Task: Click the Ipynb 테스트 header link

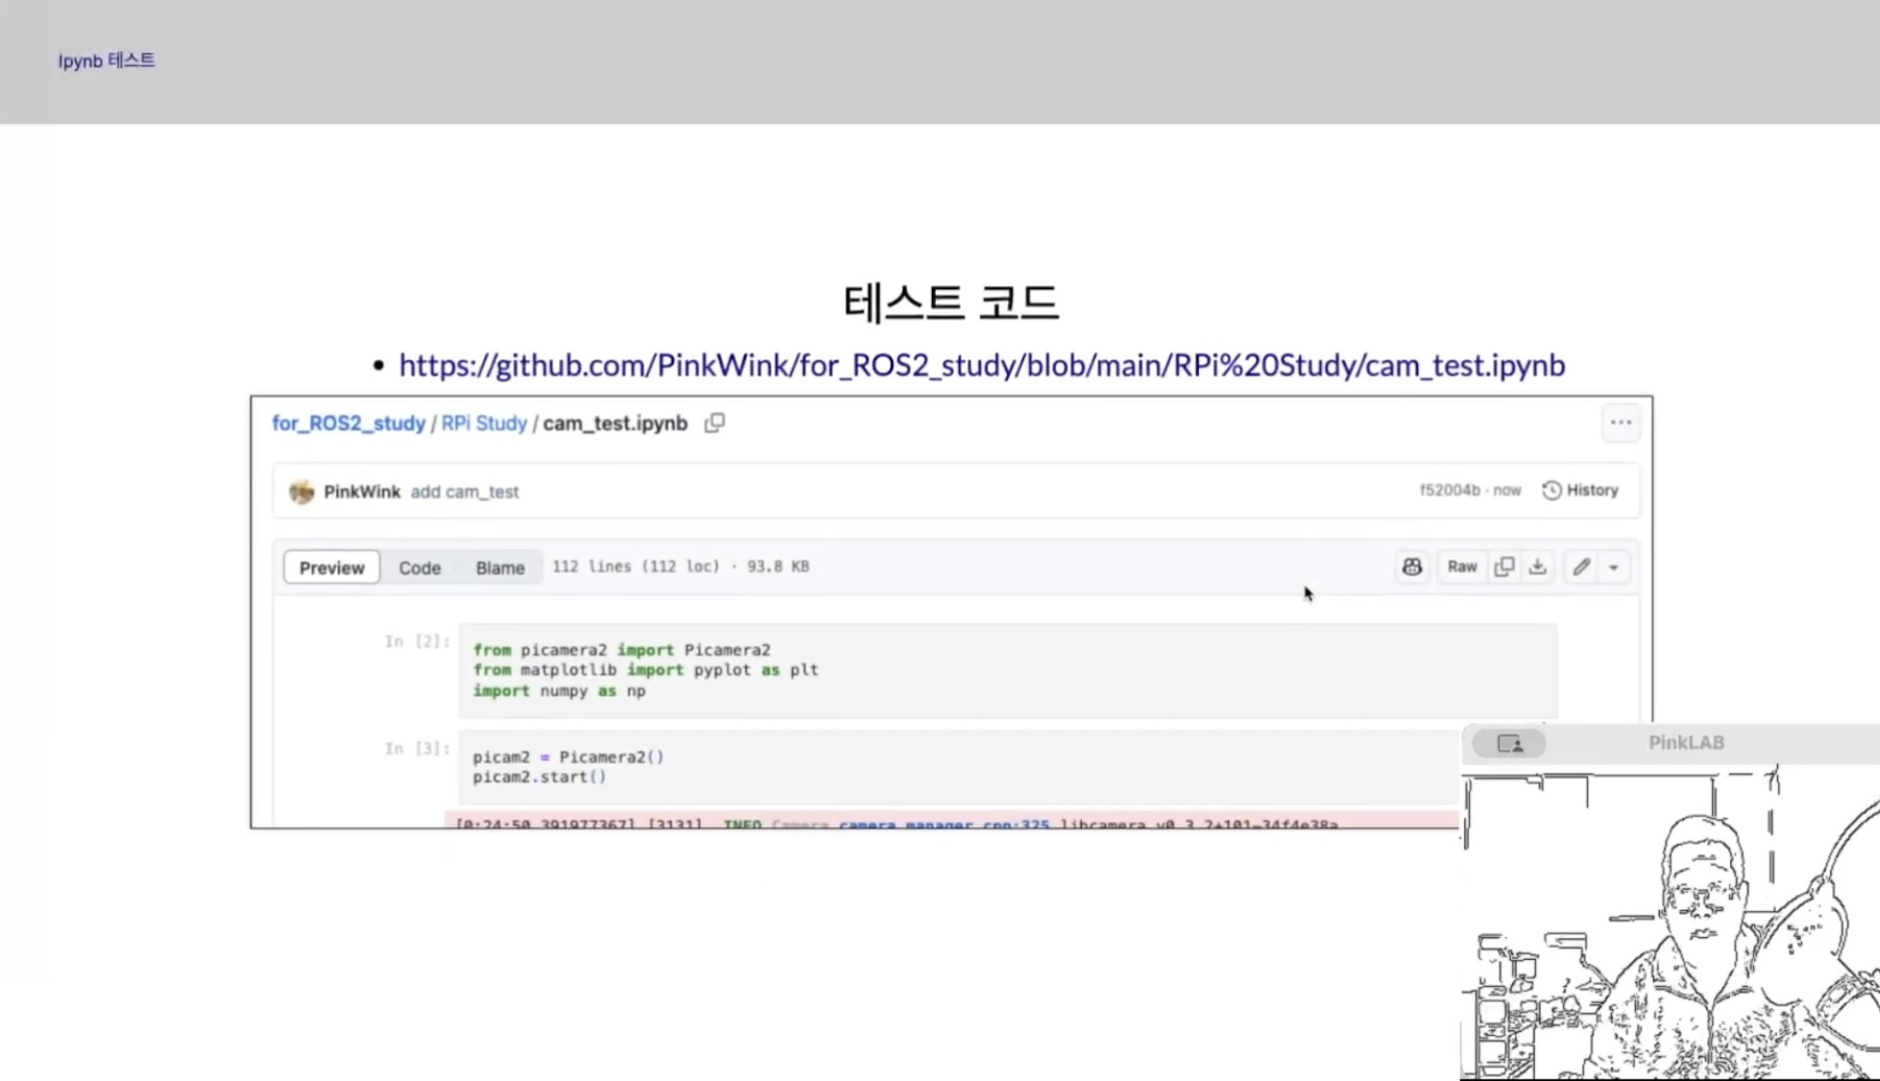Action: point(106,61)
